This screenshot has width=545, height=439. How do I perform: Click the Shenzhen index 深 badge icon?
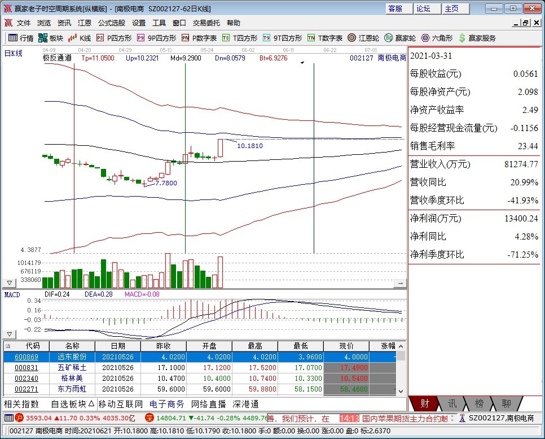pyautogui.click(x=150, y=418)
